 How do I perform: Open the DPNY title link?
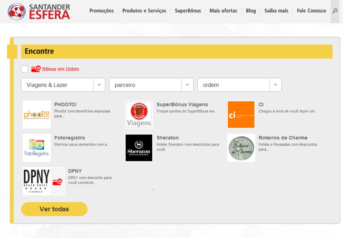(x=75, y=171)
